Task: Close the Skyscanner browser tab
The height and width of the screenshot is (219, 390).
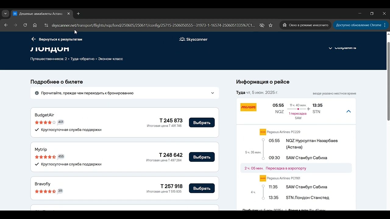Action: [69, 14]
